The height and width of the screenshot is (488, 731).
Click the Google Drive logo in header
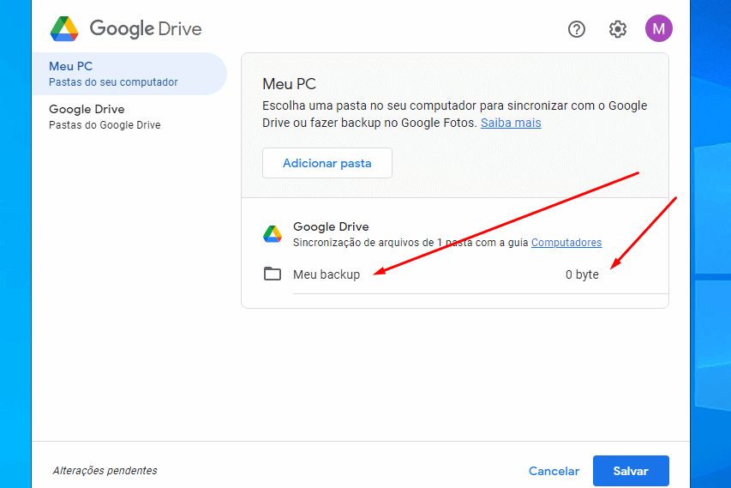coord(64,29)
